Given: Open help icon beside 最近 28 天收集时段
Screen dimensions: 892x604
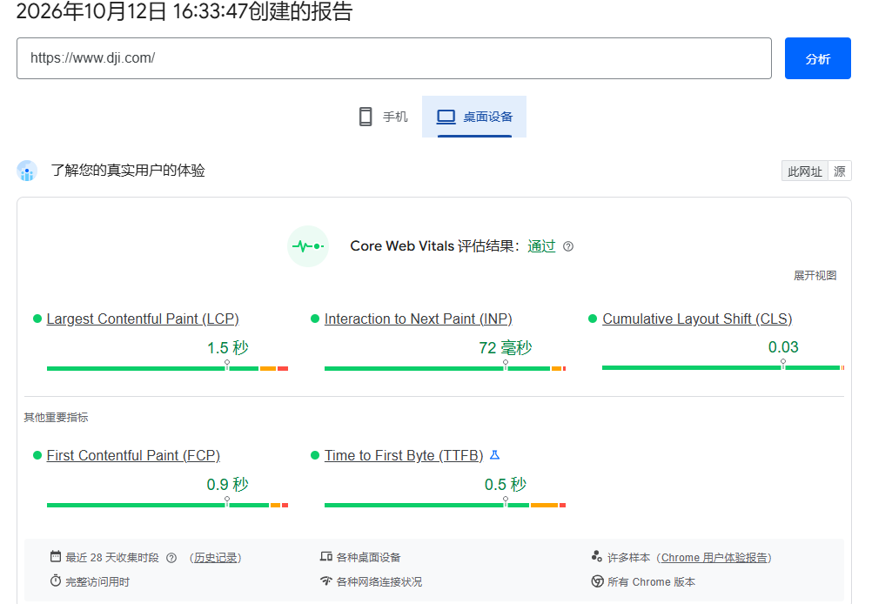Looking at the screenshot, I should pos(171,558).
